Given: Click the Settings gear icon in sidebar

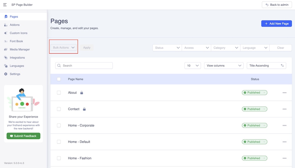Looking at the screenshot, I should tap(6, 74).
